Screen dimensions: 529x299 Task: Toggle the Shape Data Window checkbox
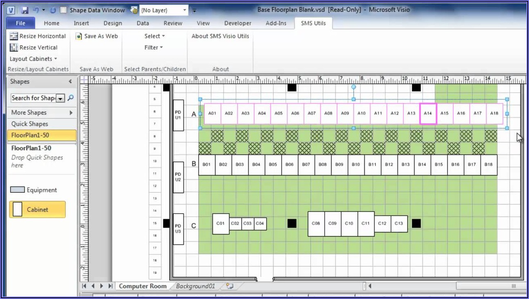[63, 10]
